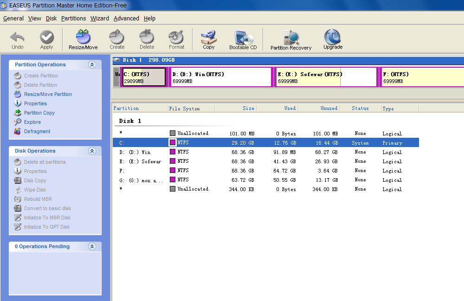The width and height of the screenshot is (464, 301).
Task: Select Disk 1 group label in list
Action: pyautogui.click(x=130, y=121)
